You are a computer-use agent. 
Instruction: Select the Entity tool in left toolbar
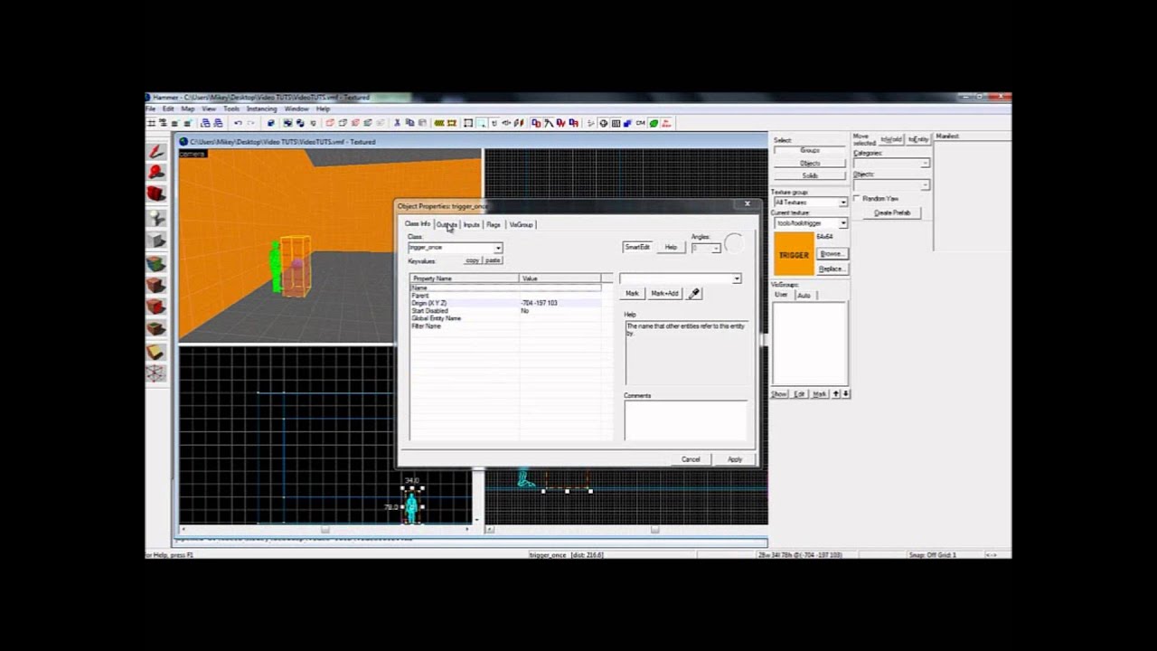tap(156, 218)
